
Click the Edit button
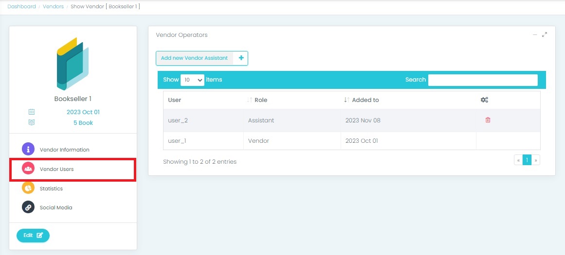pos(33,236)
